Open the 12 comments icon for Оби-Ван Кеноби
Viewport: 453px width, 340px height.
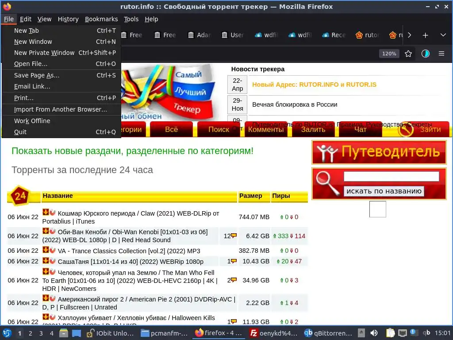[234, 236]
